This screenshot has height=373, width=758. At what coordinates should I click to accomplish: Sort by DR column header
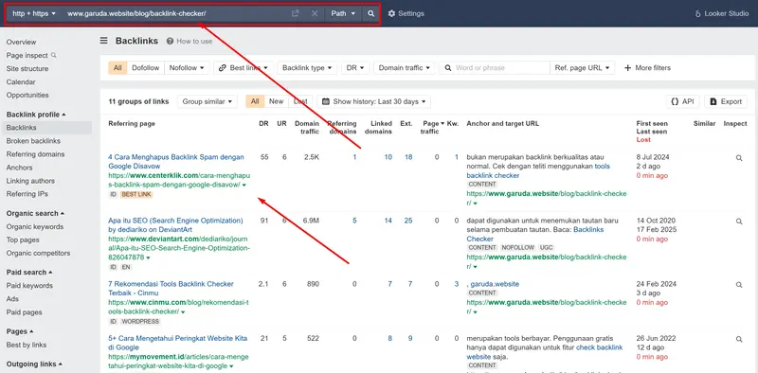[263, 123]
